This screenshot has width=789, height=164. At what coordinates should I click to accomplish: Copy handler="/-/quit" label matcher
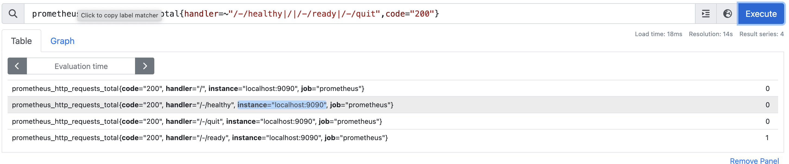point(194,121)
